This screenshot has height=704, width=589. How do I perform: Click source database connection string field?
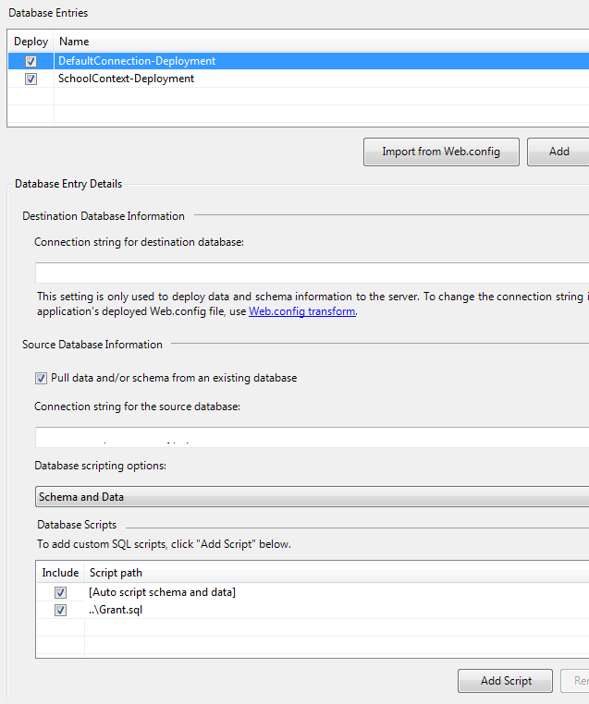pyautogui.click(x=312, y=437)
